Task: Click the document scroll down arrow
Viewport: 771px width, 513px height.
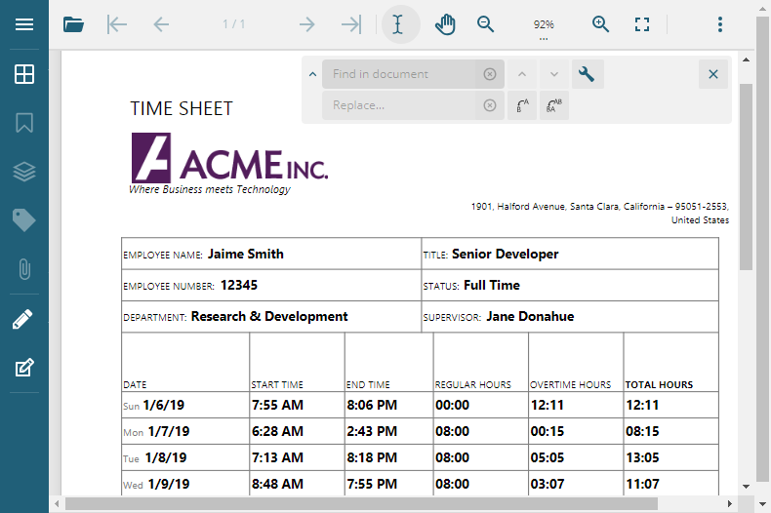Action: tap(746, 487)
